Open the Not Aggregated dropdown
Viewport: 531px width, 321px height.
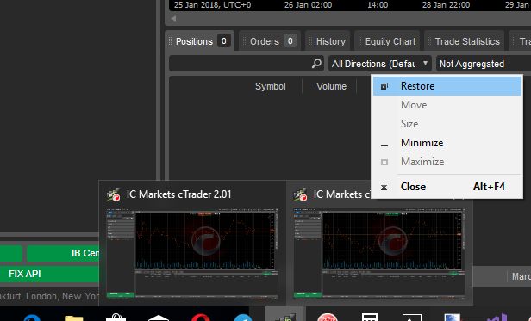pyautogui.click(x=484, y=64)
